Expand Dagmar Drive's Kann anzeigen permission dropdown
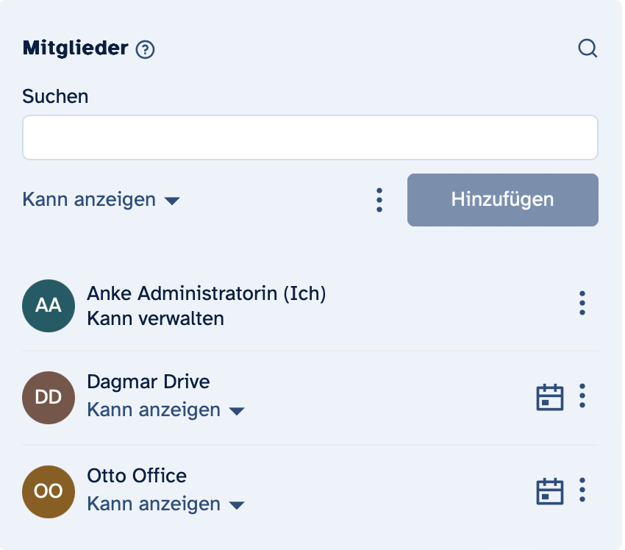 pyautogui.click(x=165, y=410)
